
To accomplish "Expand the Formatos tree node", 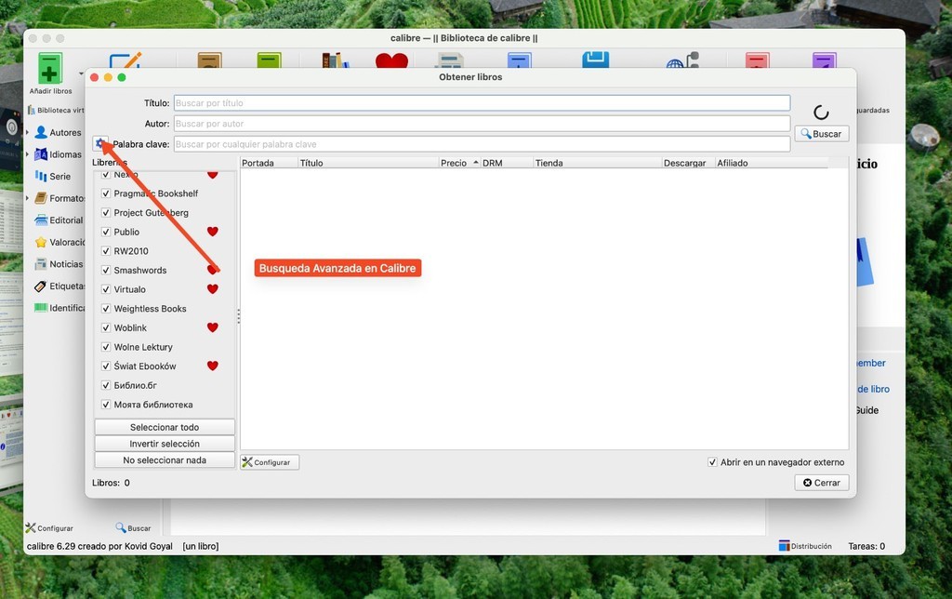I will coord(27,198).
